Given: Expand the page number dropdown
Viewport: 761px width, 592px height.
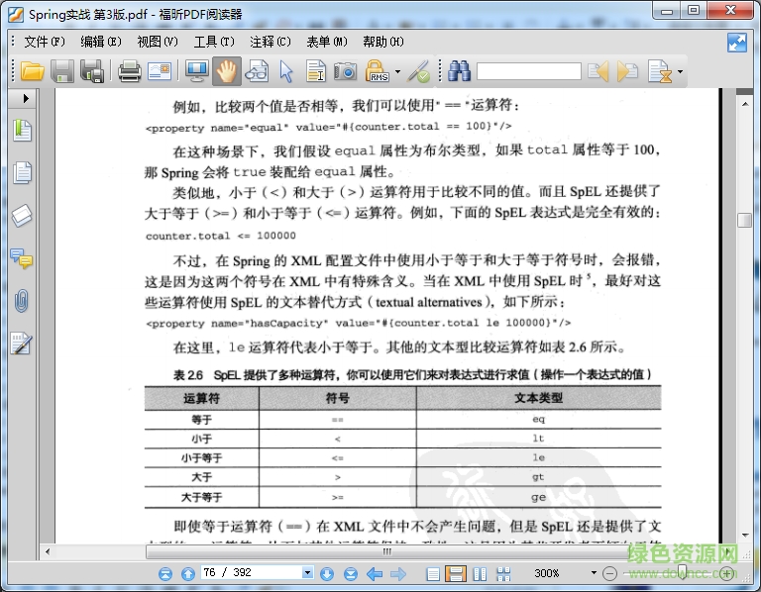Looking at the screenshot, I should click(307, 574).
